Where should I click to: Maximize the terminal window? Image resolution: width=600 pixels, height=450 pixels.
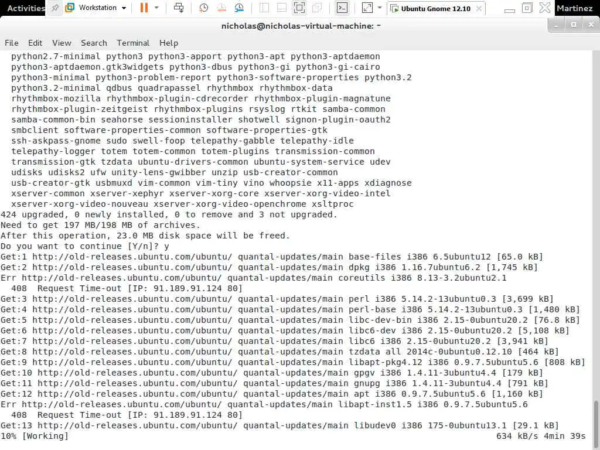(x=574, y=25)
